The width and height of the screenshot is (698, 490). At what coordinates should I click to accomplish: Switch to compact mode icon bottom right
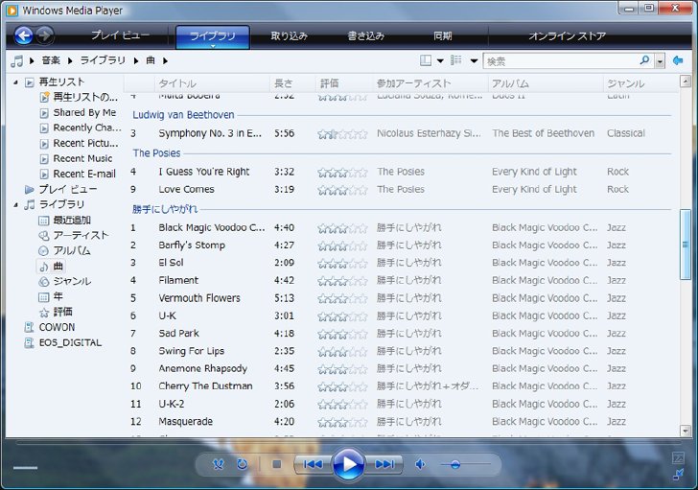point(678,475)
